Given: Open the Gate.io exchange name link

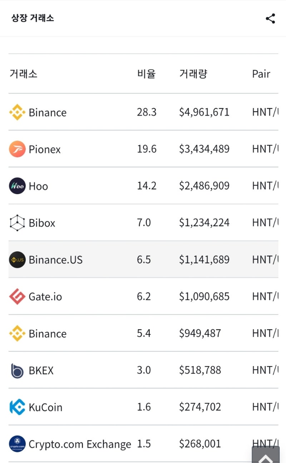Looking at the screenshot, I should click(x=45, y=296).
